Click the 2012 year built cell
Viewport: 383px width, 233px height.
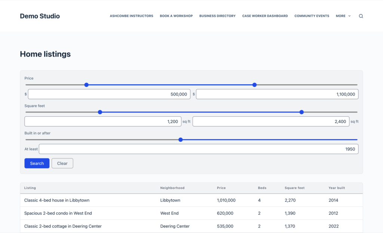point(333,213)
